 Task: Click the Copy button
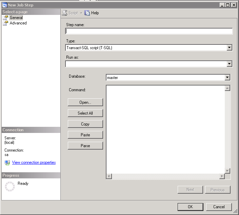point(85,124)
